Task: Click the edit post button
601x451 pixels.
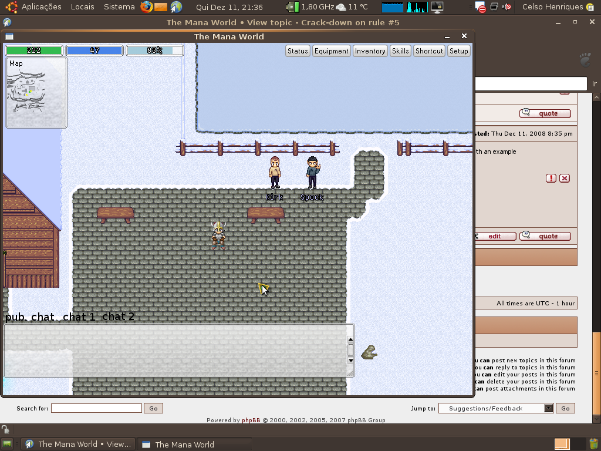Action: click(495, 236)
